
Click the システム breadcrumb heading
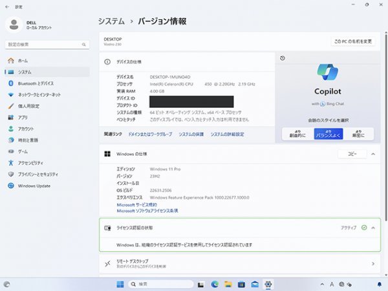111,21
